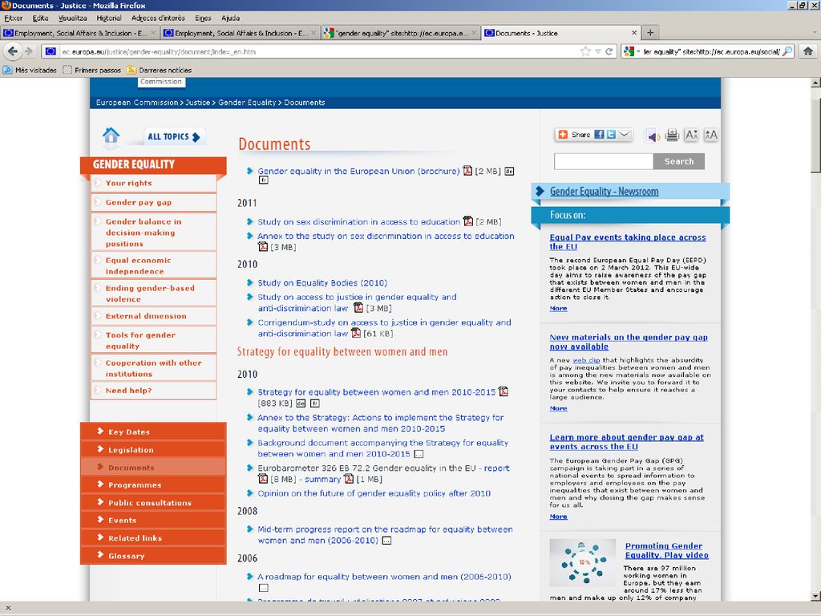Click the 'de' icon next to 883 KB
The width and height of the screenshot is (821, 616).
(x=301, y=403)
